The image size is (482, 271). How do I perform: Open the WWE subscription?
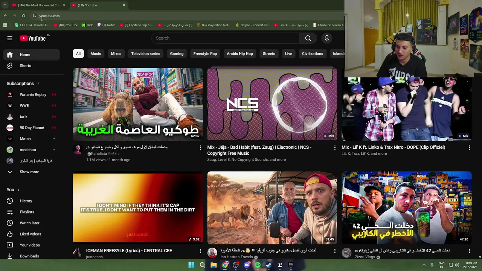point(32,106)
